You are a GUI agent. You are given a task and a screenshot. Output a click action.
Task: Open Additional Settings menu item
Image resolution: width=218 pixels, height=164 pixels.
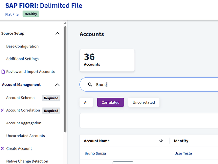(x=22, y=59)
